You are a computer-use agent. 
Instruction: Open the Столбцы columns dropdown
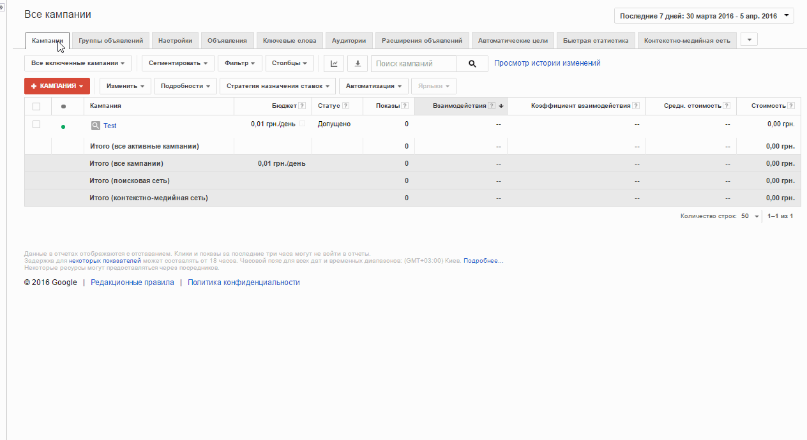pos(289,63)
